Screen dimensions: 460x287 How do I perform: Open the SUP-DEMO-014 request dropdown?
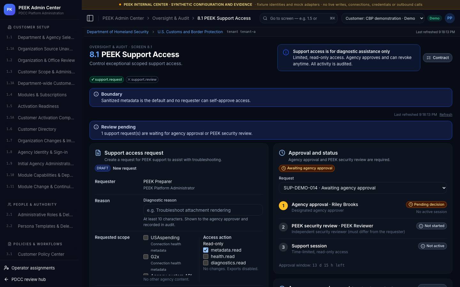(x=363, y=188)
